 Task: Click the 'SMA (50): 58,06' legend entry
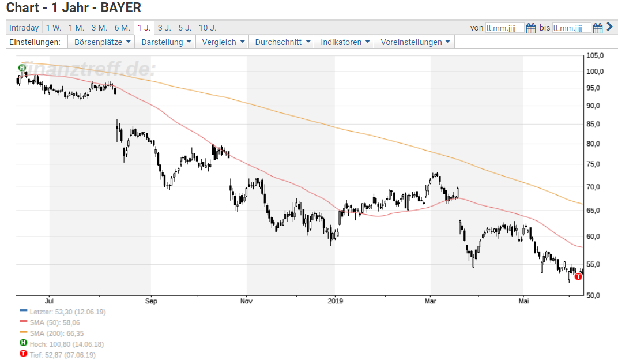point(55,322)
